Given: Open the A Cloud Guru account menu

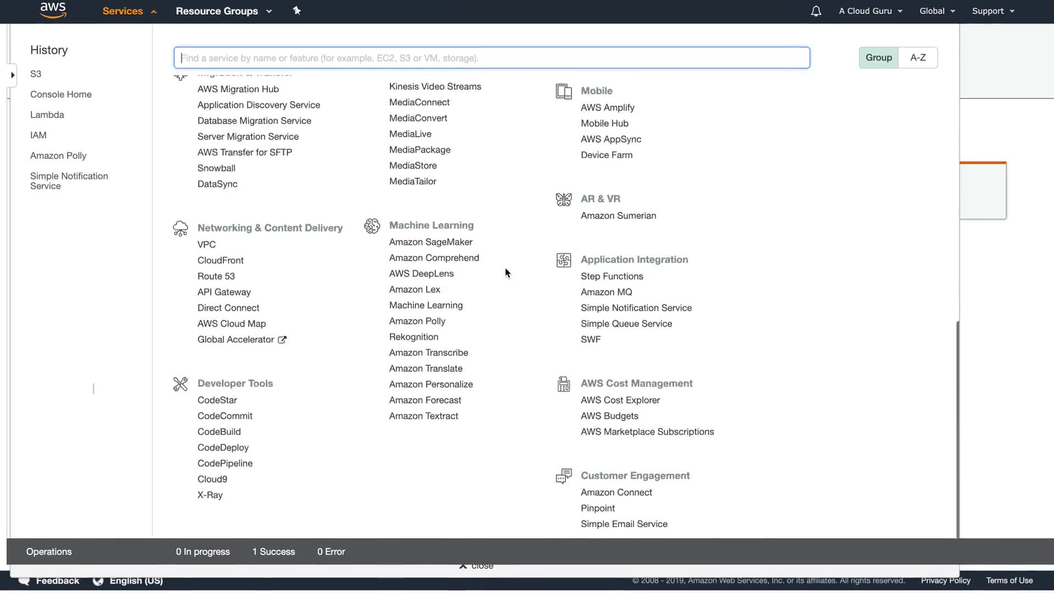Looking at the screenshot, I should pos(870,11).
